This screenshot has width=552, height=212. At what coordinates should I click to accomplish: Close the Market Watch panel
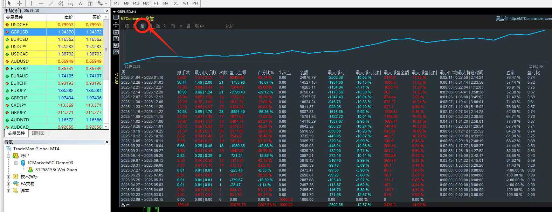coord(107,10)
